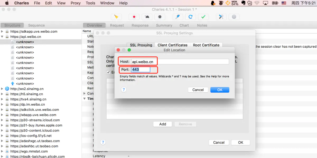Expand the wx2.sinaimg.cn node
This screenshot has height=158, width=317.
pos(2,89)
